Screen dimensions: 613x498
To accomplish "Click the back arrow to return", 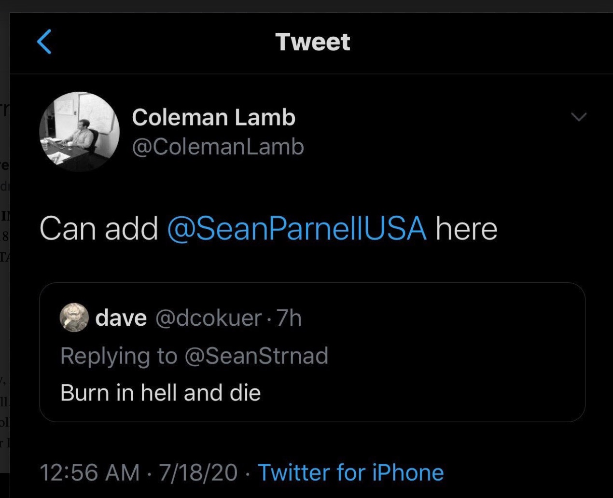I will coord(44,42).
